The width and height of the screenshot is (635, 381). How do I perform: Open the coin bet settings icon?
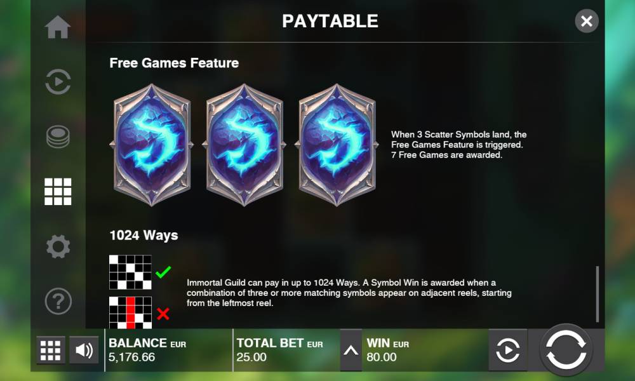point(58,137)
